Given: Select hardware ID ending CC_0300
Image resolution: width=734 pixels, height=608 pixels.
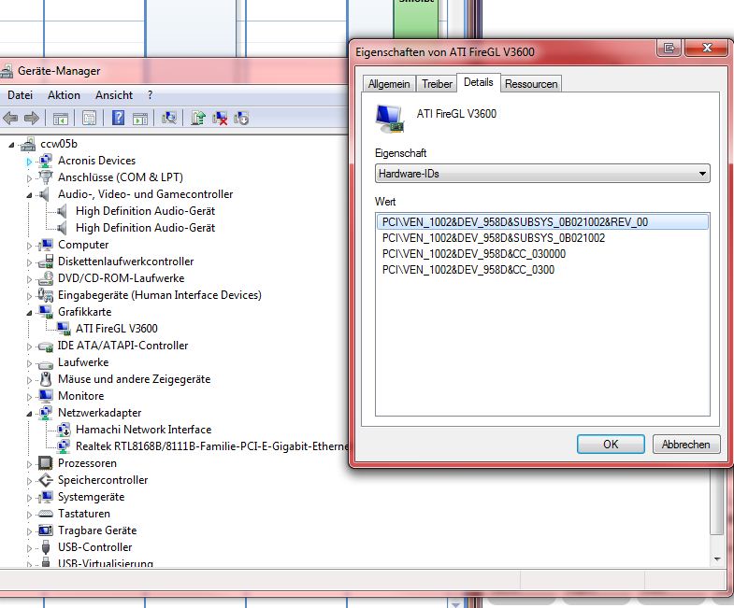Looking at the screenshot, I should pos(468,270).
